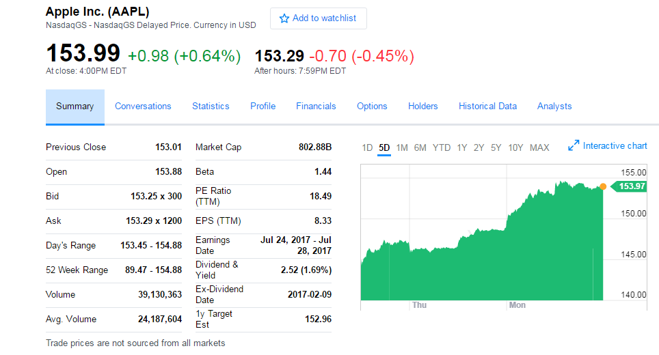Click the Add to watchlist button
The image size is (659, 355).
(318, 18)
